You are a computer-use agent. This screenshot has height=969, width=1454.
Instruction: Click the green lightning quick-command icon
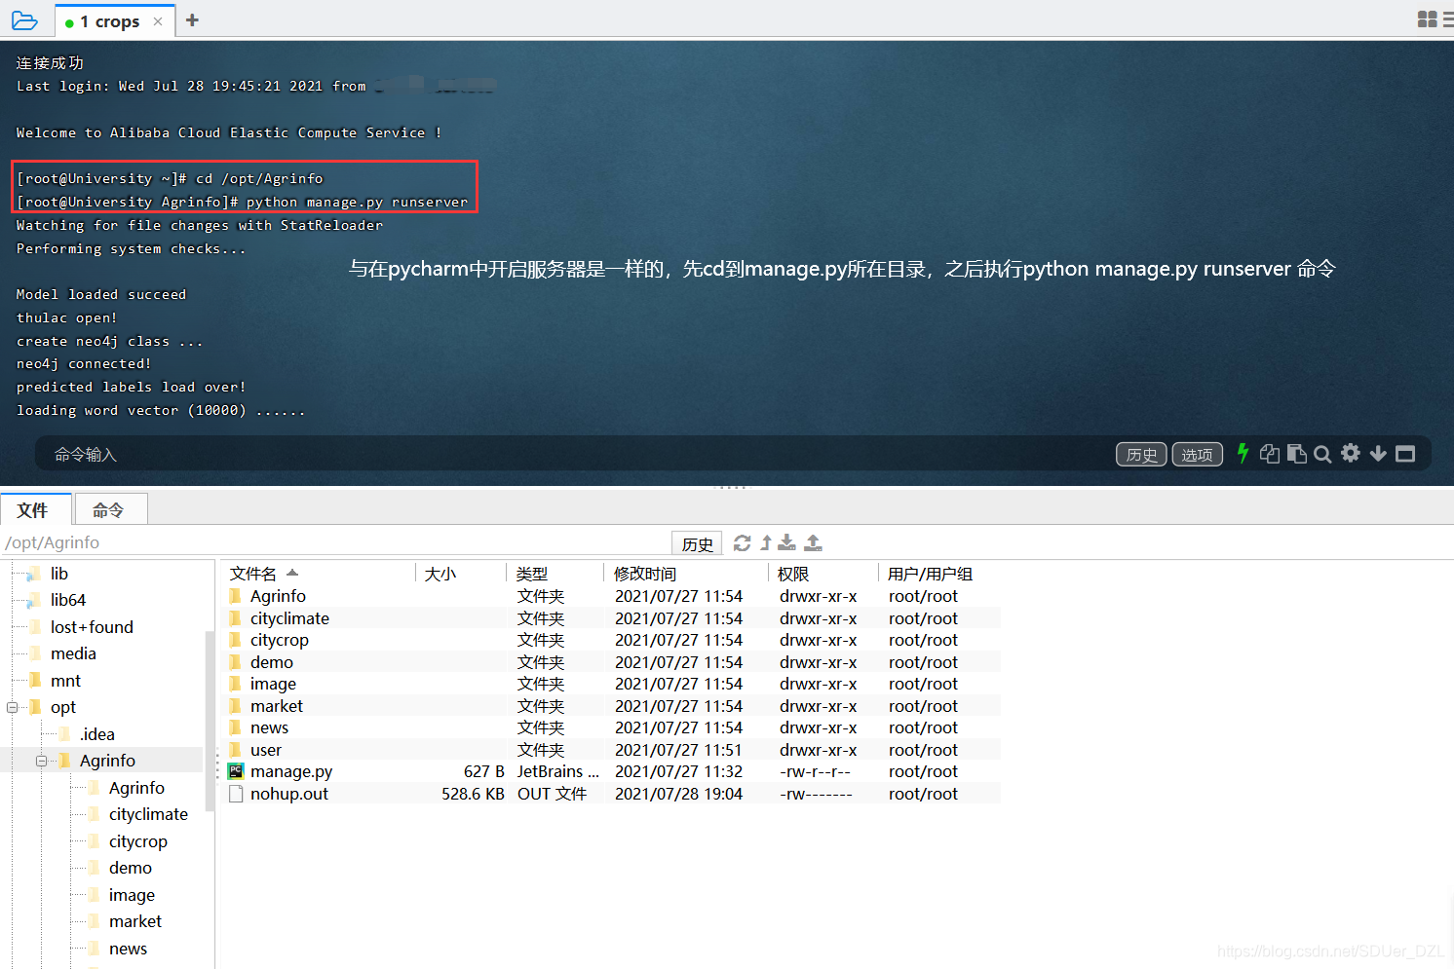tap(1243, 453)
